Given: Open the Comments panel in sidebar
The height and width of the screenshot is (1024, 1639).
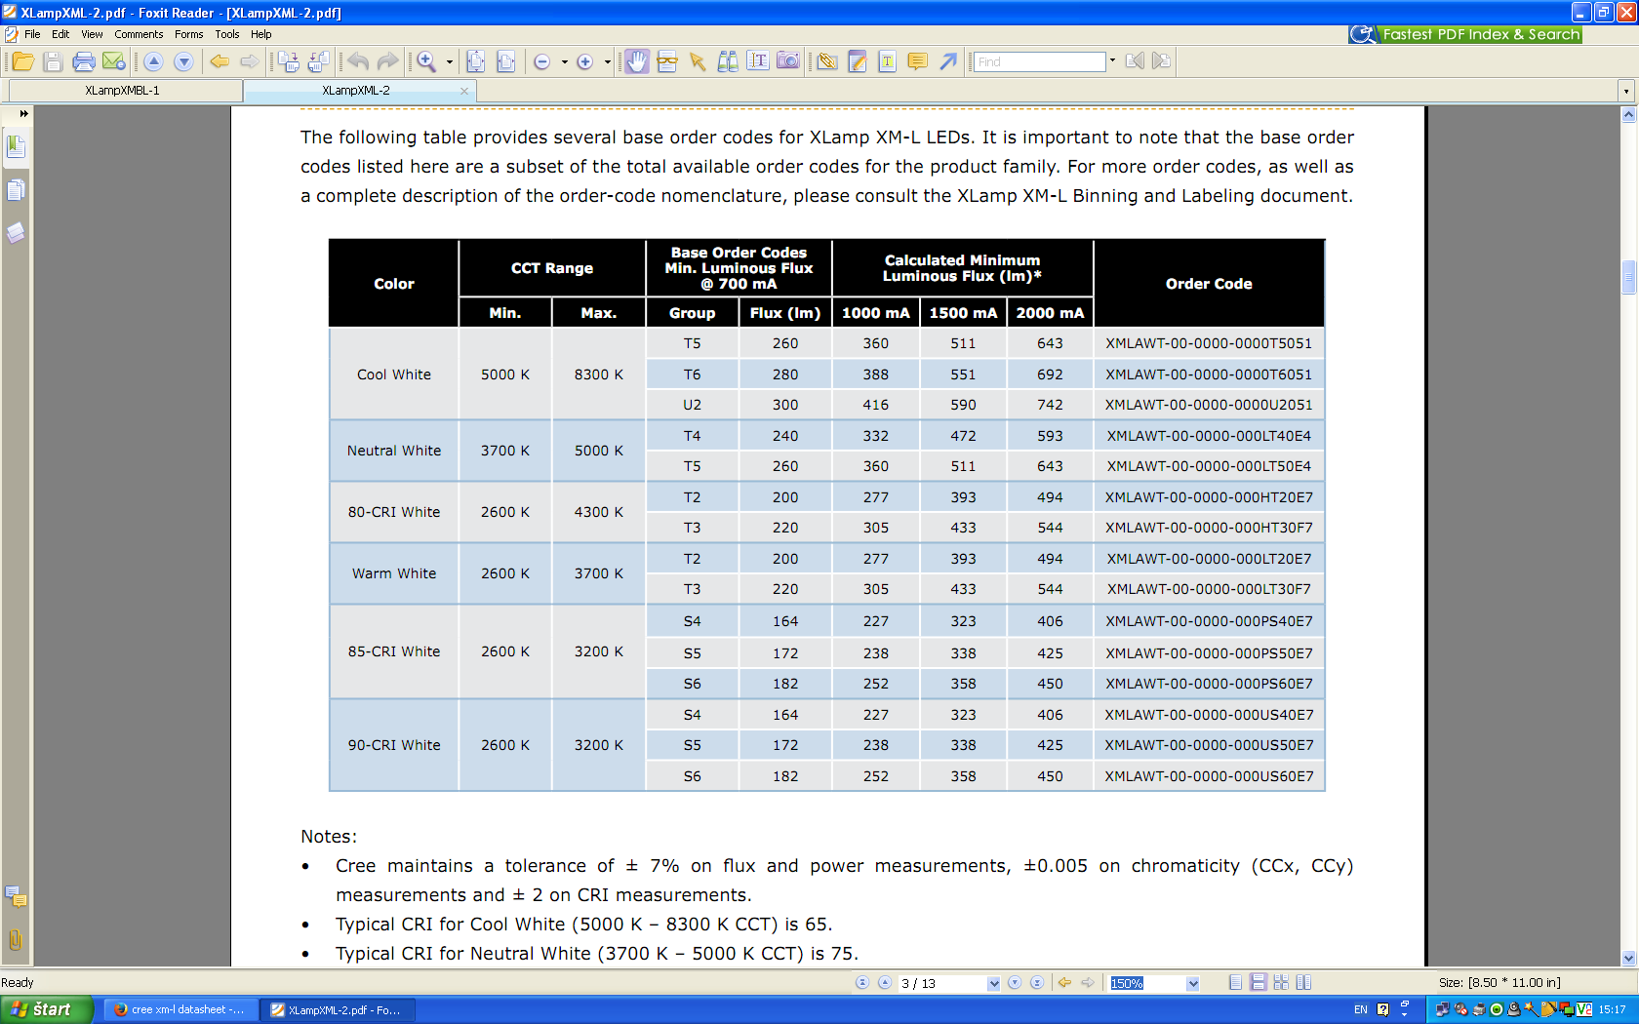Looking at the screenshot, I should coord(16,896).
